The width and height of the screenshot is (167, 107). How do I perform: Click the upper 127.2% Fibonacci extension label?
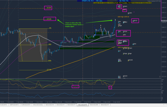[49, 19]
